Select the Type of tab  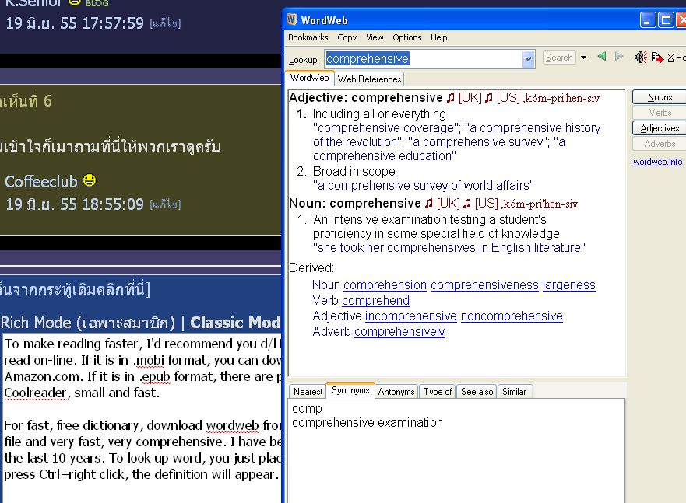coord(438,392)
